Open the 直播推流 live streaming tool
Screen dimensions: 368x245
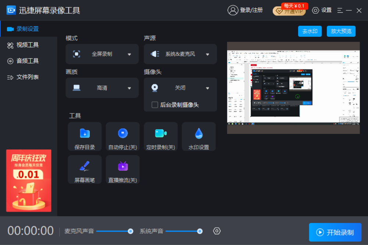pyautogui.click(x=123, y=170)
